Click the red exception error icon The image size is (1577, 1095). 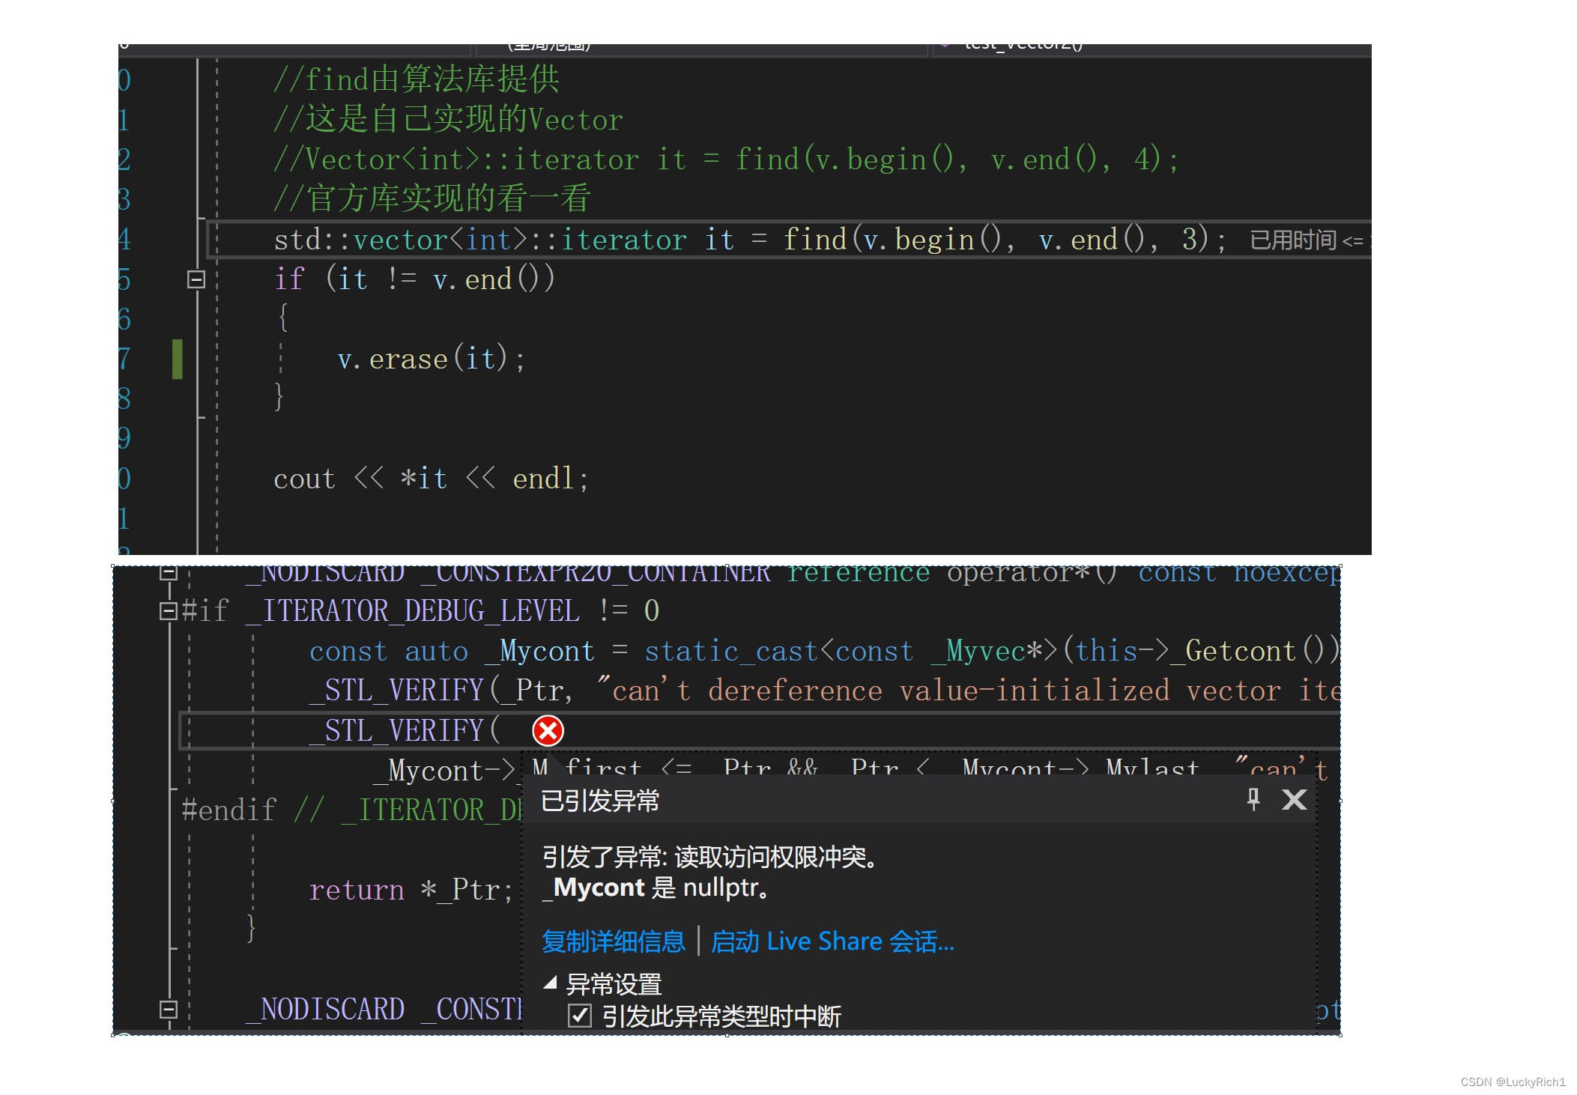click(x=548, y=730)
